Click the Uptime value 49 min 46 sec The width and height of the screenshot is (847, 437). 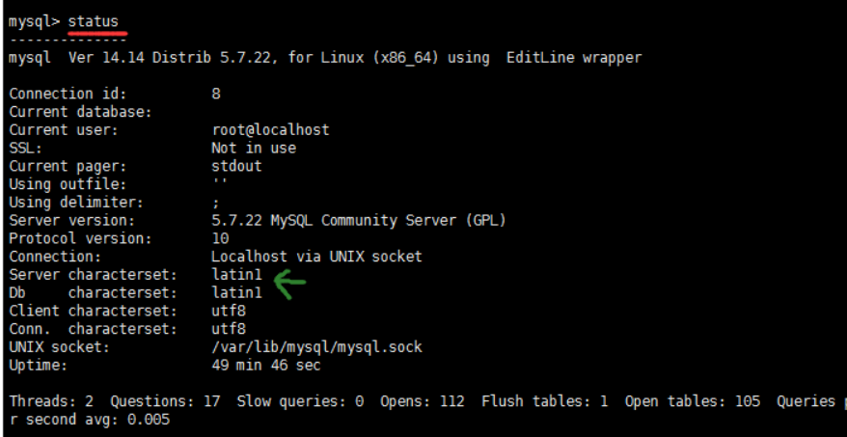pos(265,366)
